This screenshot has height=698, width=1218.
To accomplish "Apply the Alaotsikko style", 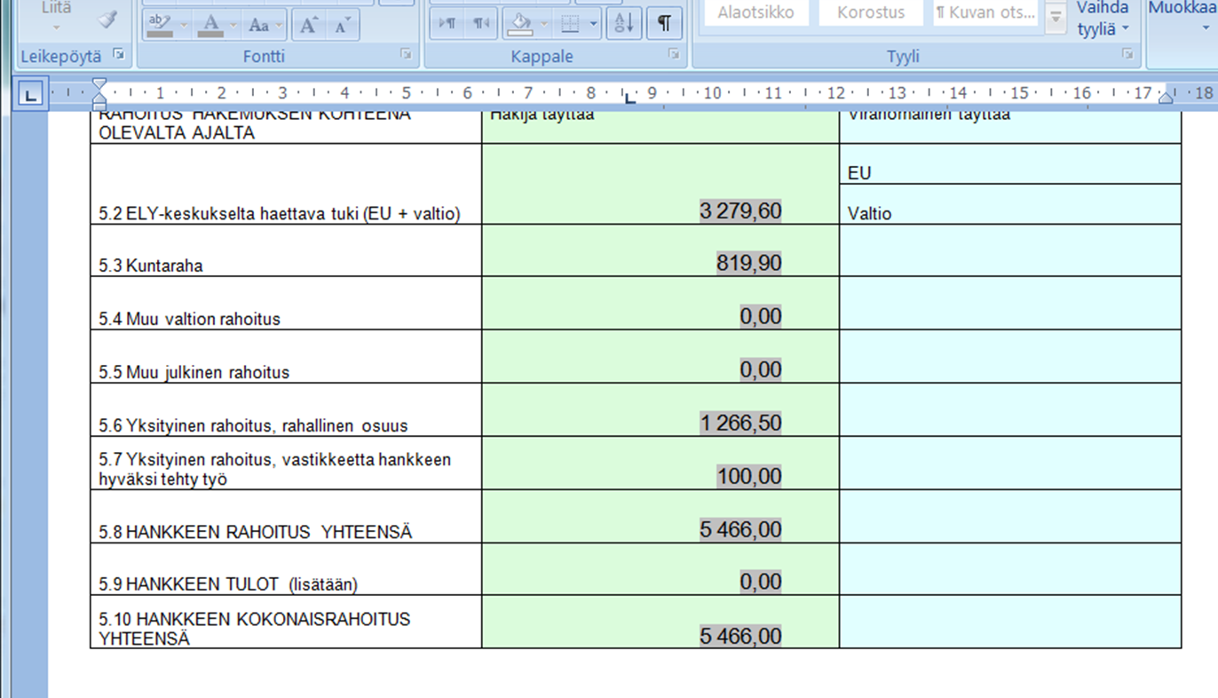I will [x=756, y=12].
